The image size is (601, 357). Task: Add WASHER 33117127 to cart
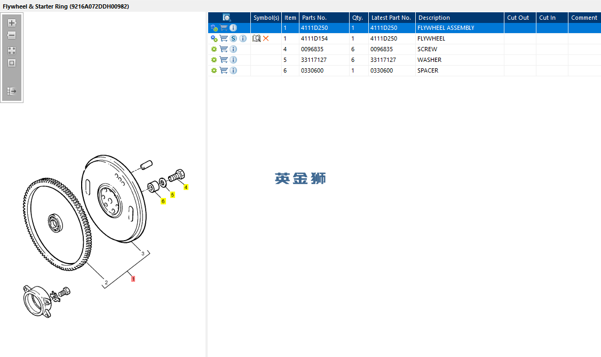pyautogui.click(x=224, y=60)
